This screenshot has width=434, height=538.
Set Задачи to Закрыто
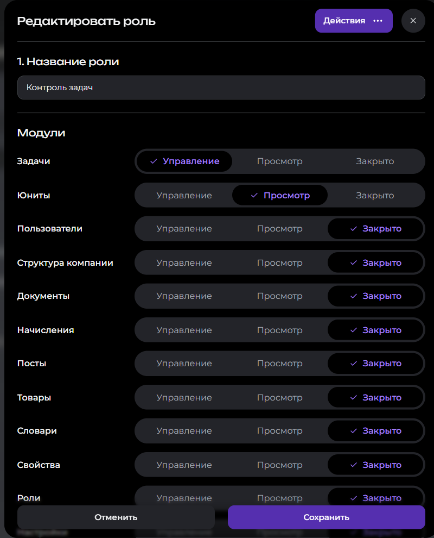(375, 161)
